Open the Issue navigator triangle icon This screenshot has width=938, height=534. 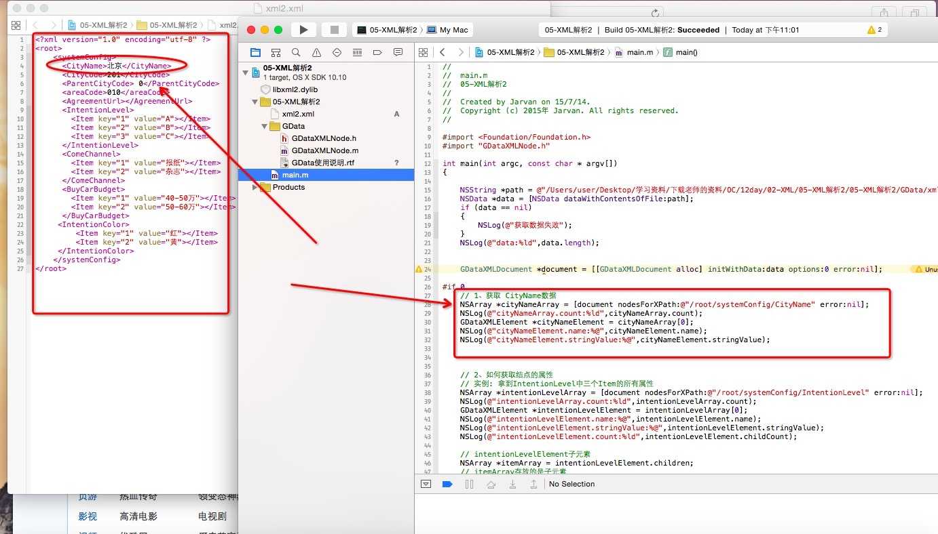tap(316, 52)
